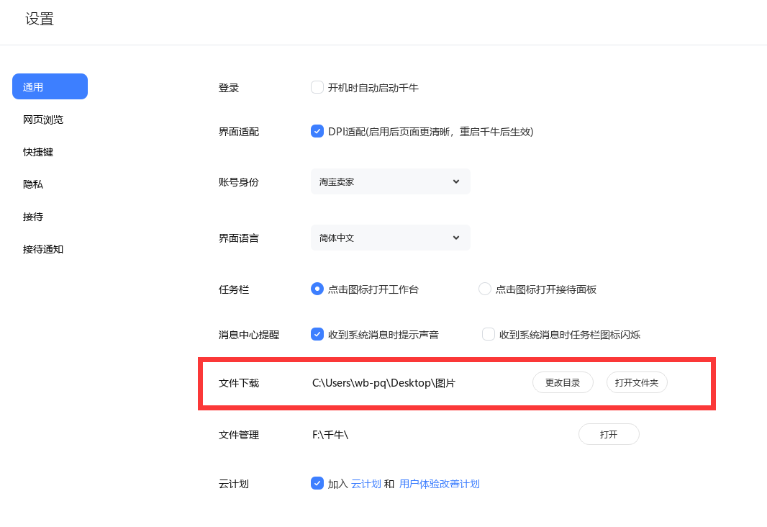Image resolution: width=767 pixels, height=527 pixels.
Task: Uncheck the 加入云计划 checkbox
Action: 317,483
